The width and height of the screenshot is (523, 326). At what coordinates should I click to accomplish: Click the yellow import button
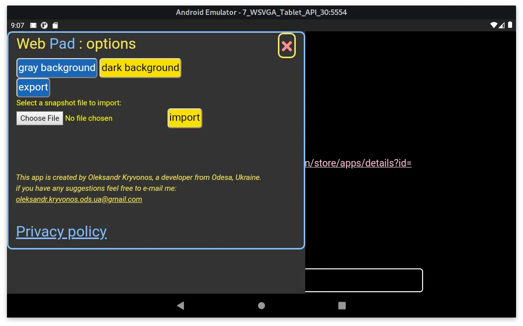184,118
